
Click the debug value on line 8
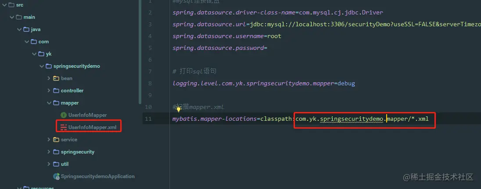coord(346,83)
